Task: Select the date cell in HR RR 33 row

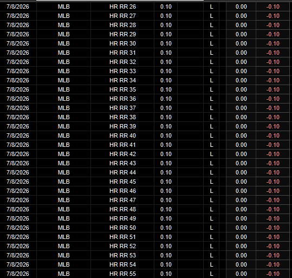Action: (x=18, y=71)
